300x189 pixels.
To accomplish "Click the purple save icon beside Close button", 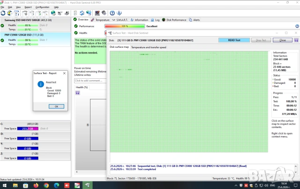I will (x=296, y=40).
